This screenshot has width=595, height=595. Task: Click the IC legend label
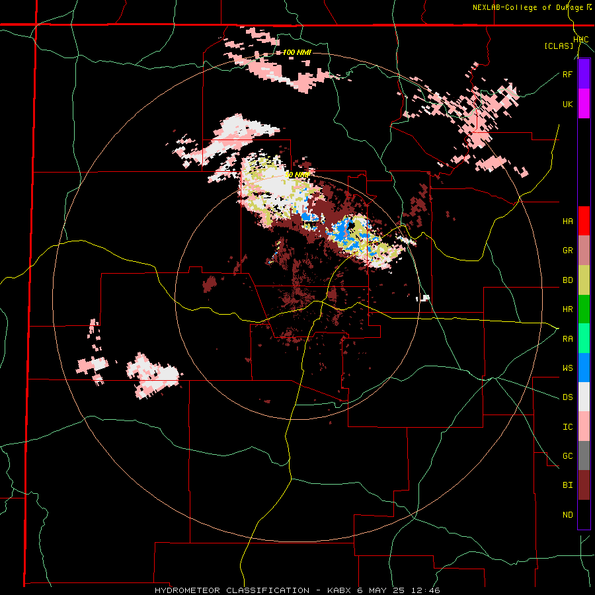coord(568,427)
